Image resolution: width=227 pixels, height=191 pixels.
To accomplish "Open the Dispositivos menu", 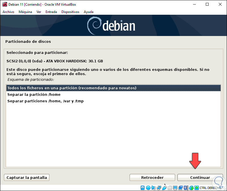I will pos(70,12).
